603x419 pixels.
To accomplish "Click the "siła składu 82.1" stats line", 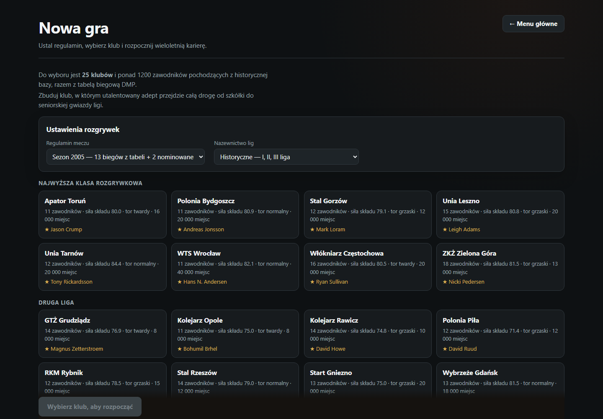I will click(234, 268).
